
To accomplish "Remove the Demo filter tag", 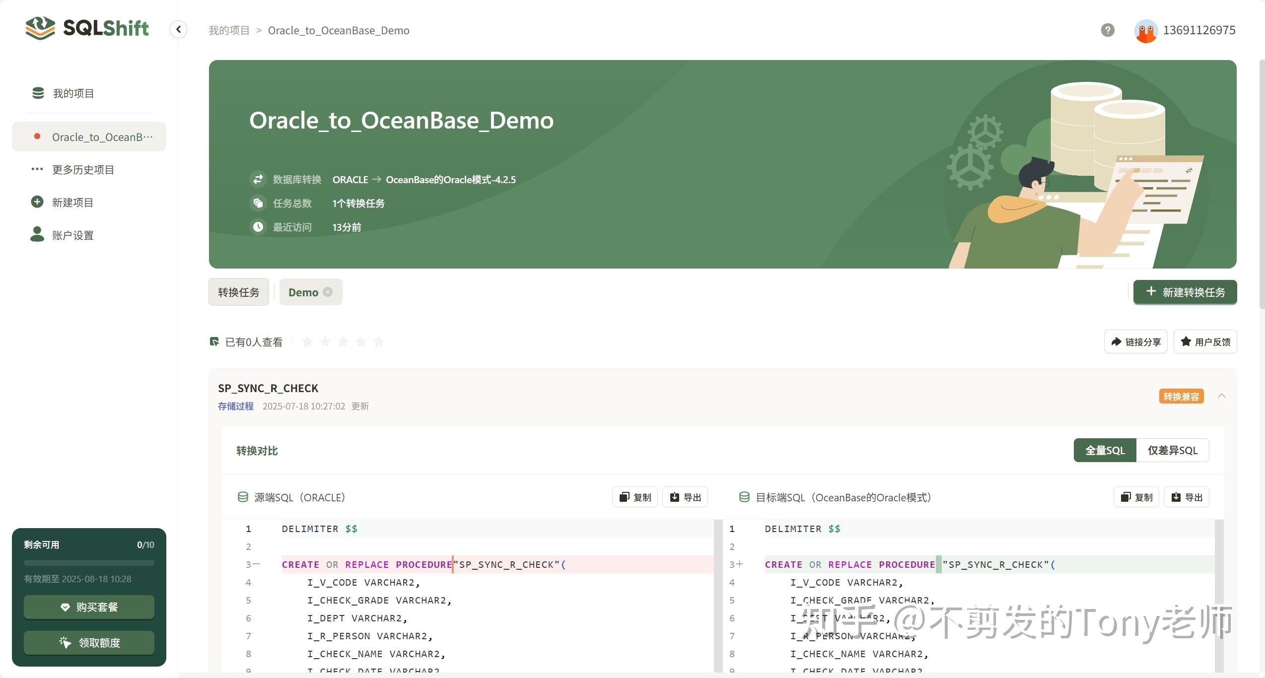I will (x=328, y=292).
